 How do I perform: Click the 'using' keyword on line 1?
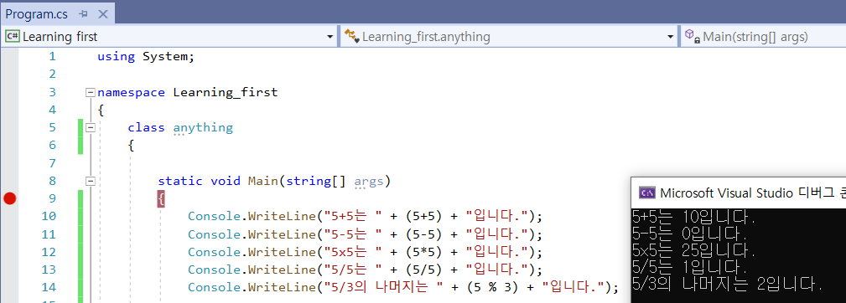tap(116, 57)
